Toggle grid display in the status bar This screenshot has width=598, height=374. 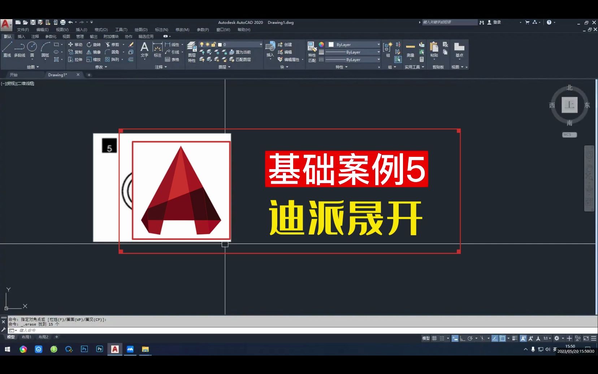(x=434, y=338)
